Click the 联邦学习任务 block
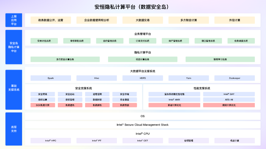 coord(220,60)
